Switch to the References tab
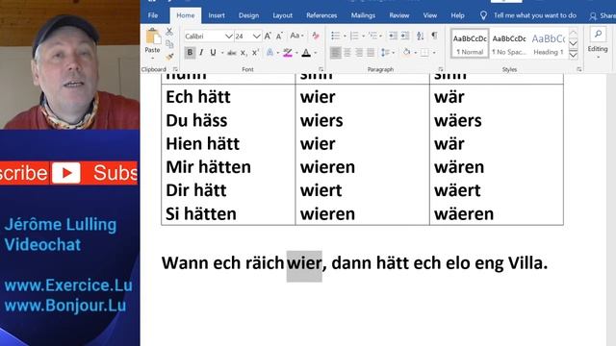This screenshot has width=616, height=346. point(321,15)
